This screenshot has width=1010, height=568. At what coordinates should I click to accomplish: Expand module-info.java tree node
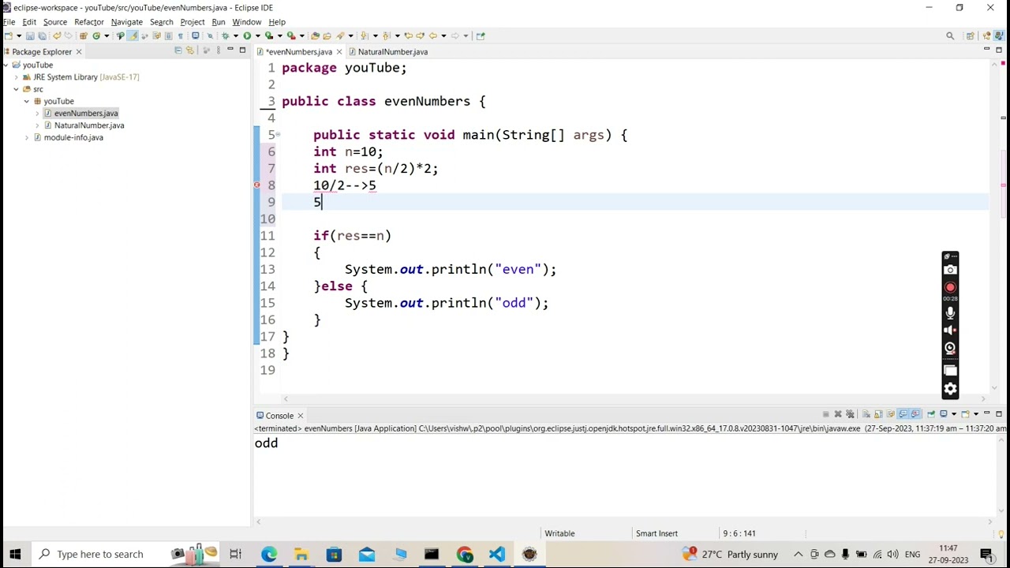27,137
